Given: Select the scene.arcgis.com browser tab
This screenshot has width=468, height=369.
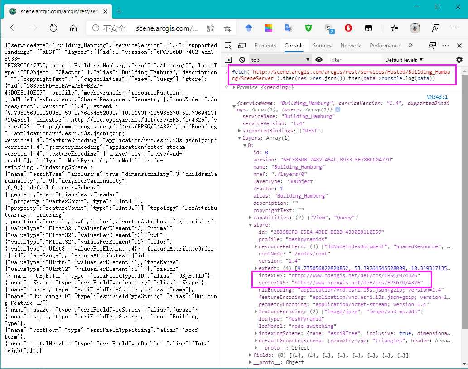Looking at the screenshot, I should 58,11.
